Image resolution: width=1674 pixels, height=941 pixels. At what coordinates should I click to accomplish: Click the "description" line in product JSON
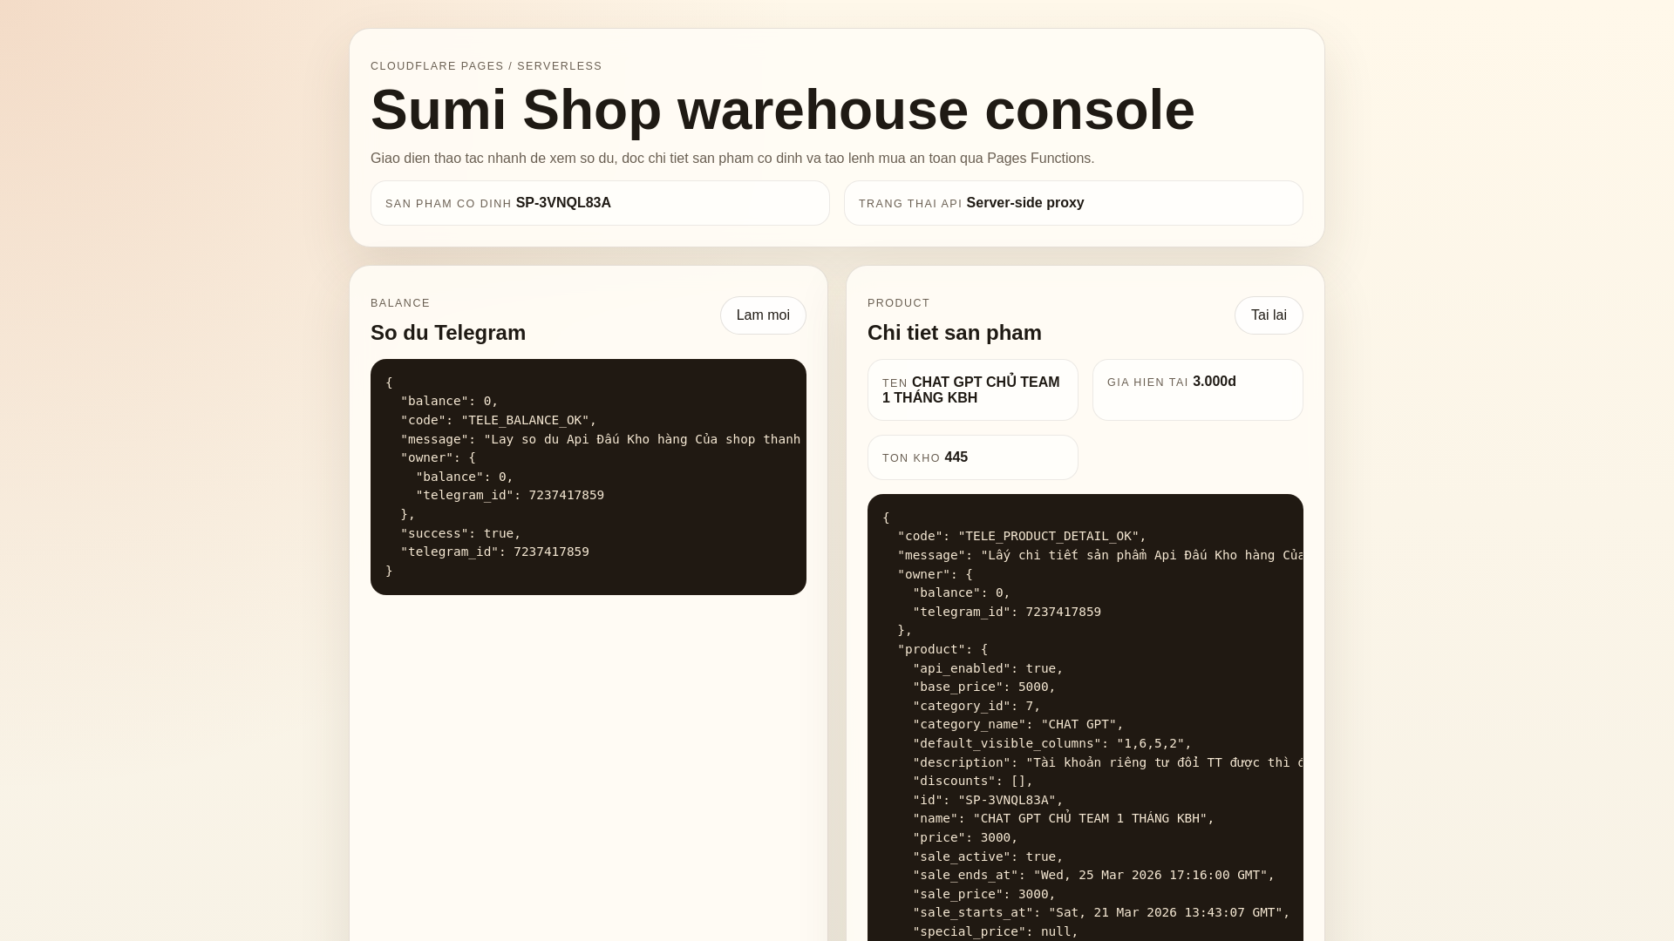click(1108, 762)
